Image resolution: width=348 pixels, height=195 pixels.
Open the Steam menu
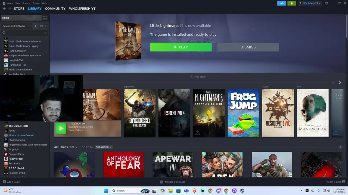[x=8, y=3]
